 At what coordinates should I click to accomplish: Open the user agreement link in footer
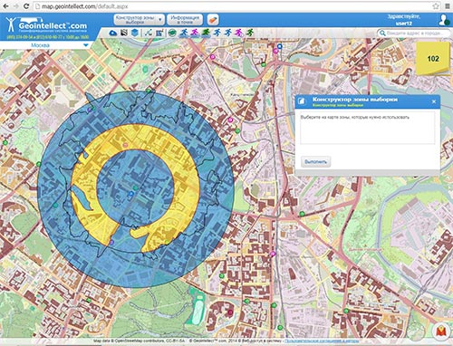click(x=322, y=341)
